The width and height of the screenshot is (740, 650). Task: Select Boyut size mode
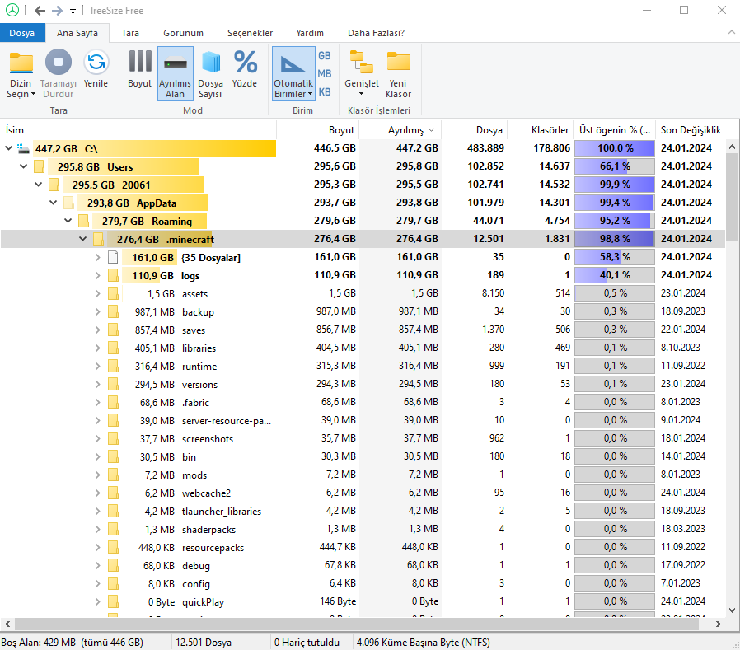(140, 70)
